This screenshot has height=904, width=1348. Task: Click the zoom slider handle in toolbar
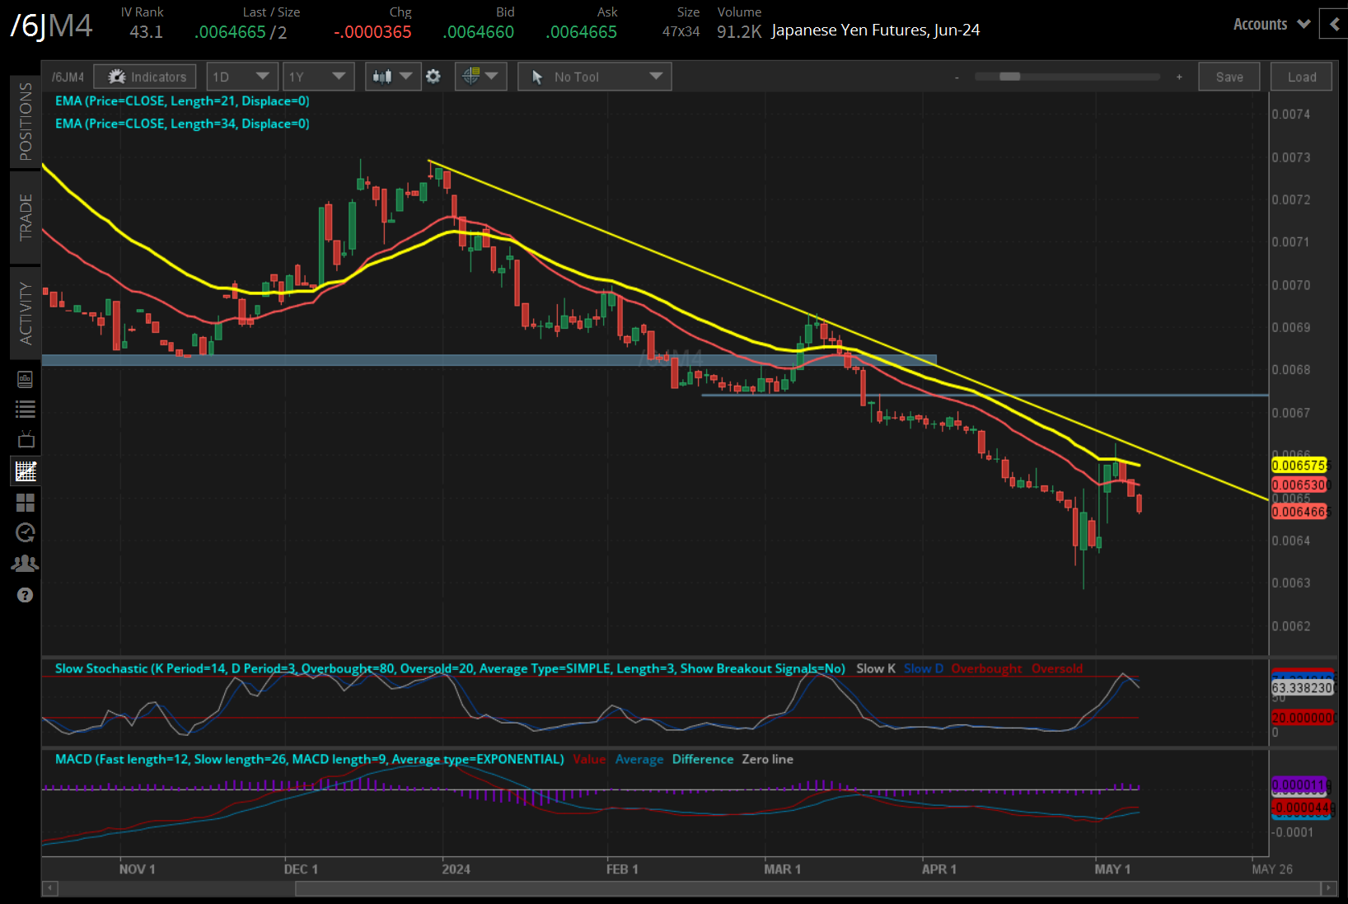[1009, 77]
